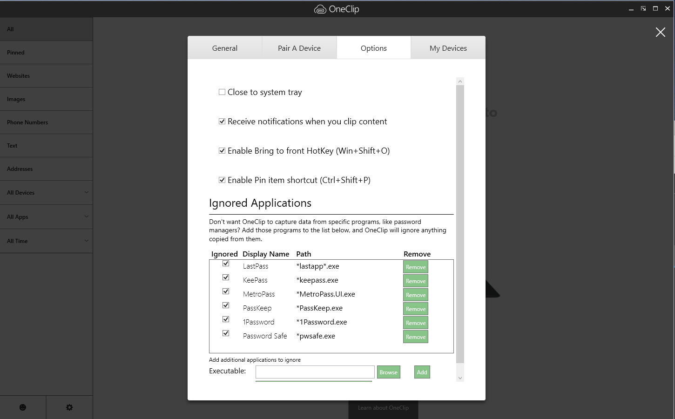Uncheck Ignored box for KeePass
Screen dimensions: 675x419
click(x=226, y=277)
